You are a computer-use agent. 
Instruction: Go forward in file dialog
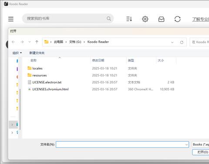point(22,42)
